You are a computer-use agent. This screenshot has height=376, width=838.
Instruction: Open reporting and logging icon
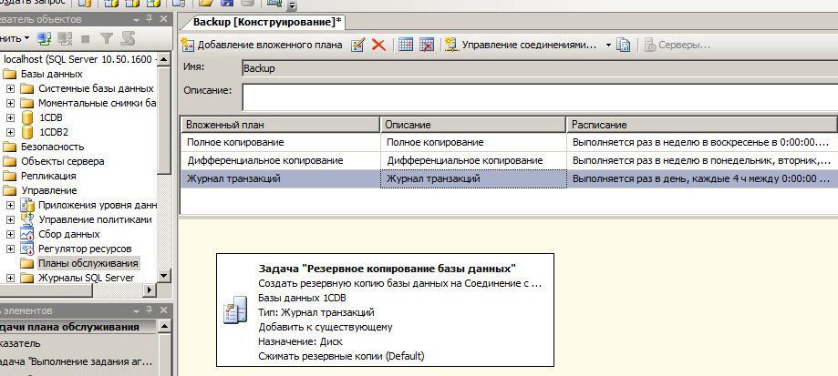point(623,45)
